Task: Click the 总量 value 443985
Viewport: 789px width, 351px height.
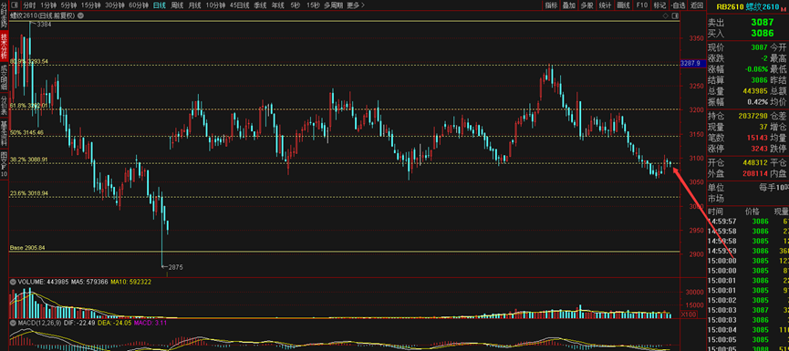Action: [x=754, y=91]
